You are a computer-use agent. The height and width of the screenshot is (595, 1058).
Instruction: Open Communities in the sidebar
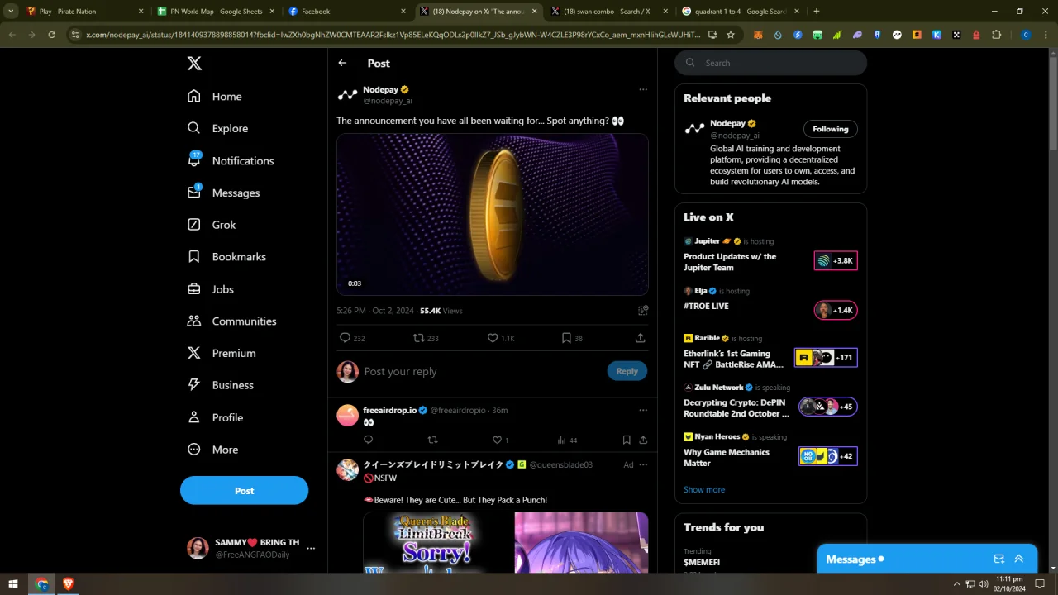231,321
